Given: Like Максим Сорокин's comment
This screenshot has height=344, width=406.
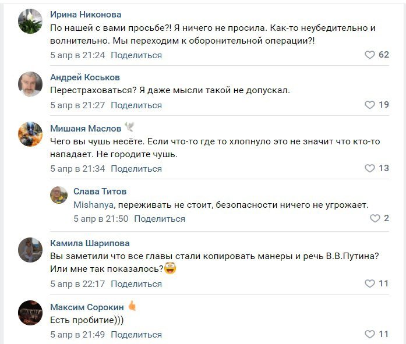Looking at the screenshot, I should tap(370, 335).
